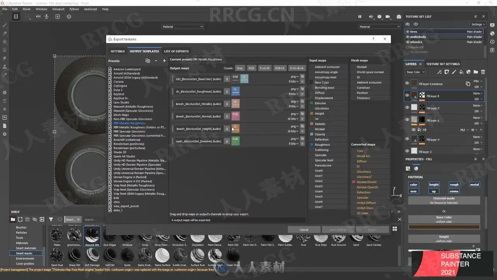Duplicate the selected preset using copy icon
Viewport: 497px width, 280px height.
[148, 61]
